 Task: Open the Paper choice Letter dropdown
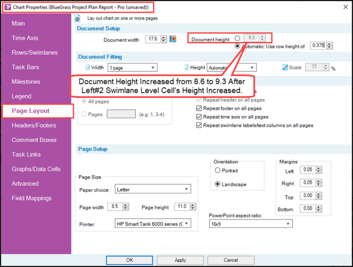click(x=153, y=189)
